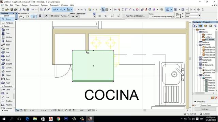Open the Windows Start menu

(4, 119)
